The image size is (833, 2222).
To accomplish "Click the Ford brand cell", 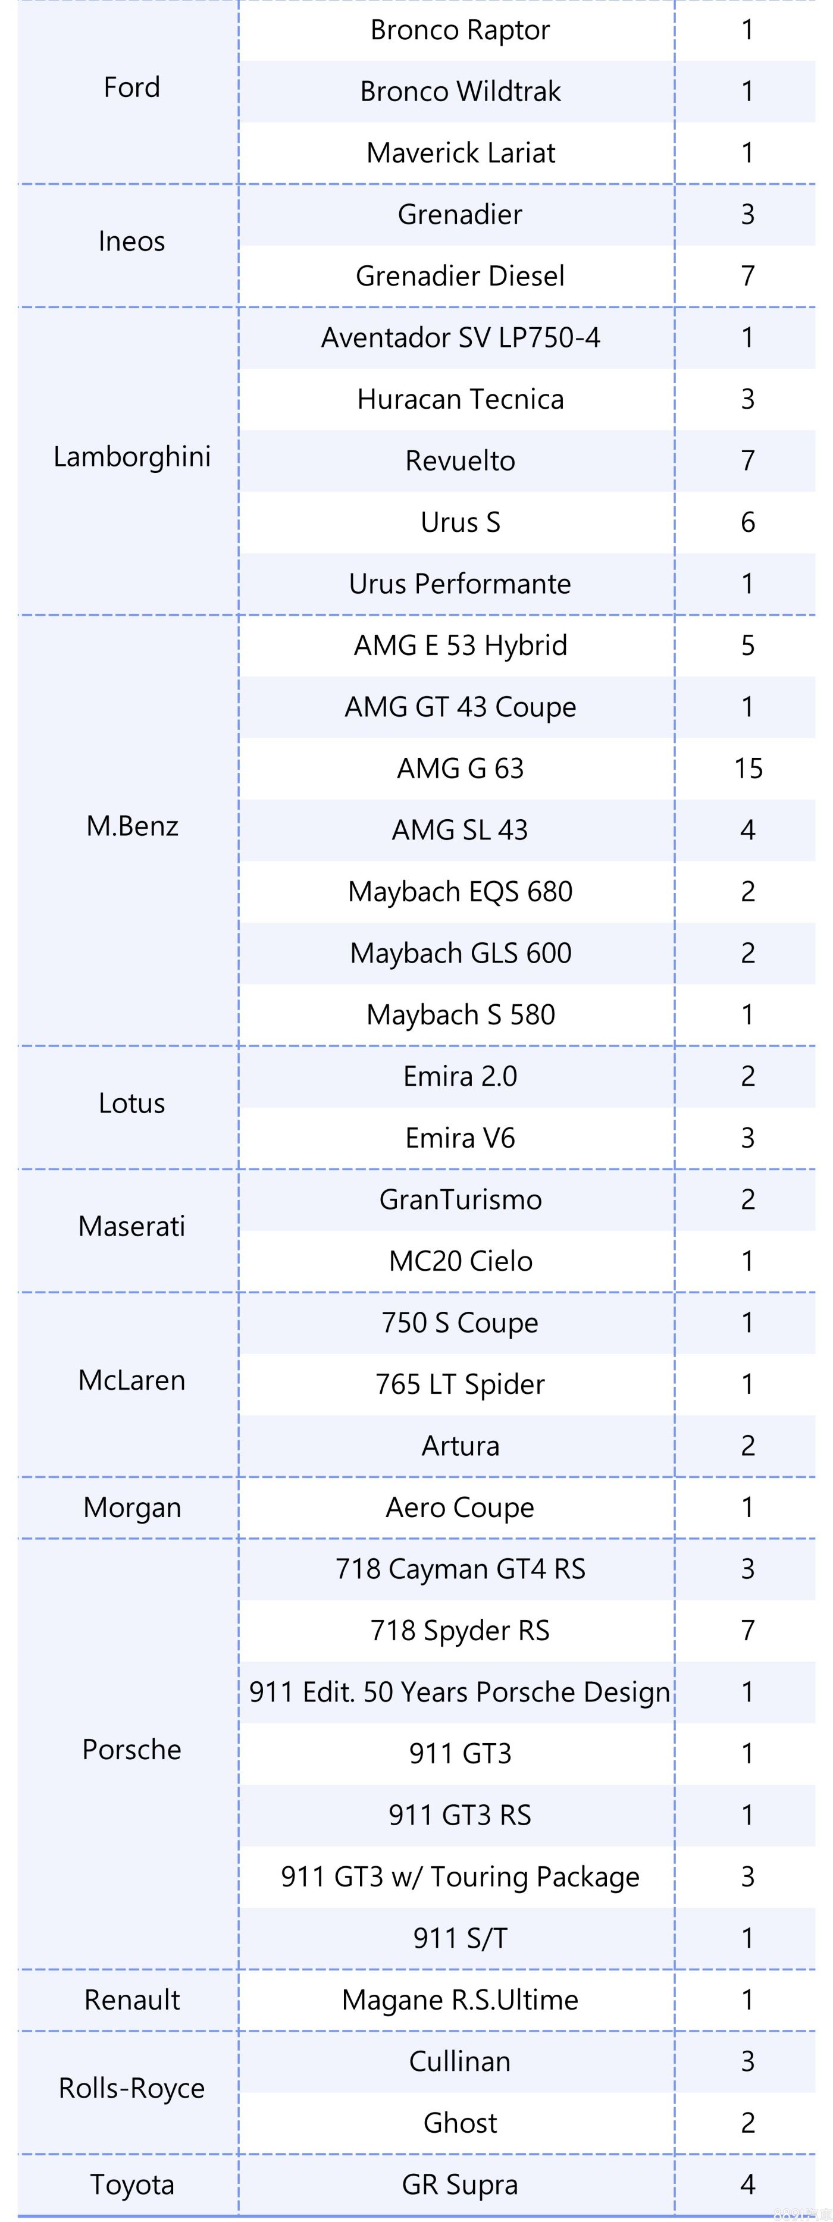I will point(132,88).
